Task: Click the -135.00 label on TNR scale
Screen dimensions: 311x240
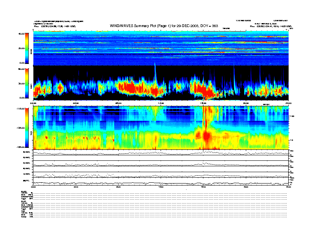Action: pyautogui.click(x=20, y=128)
